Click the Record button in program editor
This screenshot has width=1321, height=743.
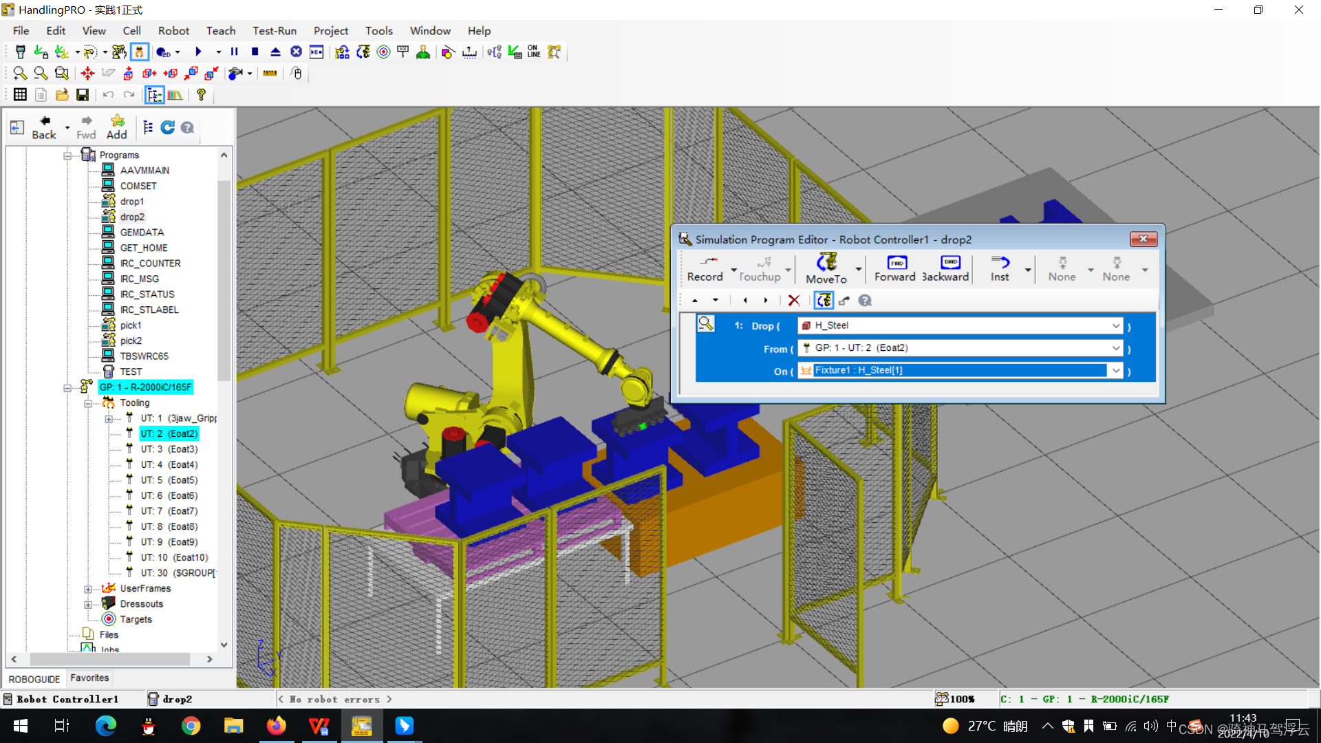(705, 269)
